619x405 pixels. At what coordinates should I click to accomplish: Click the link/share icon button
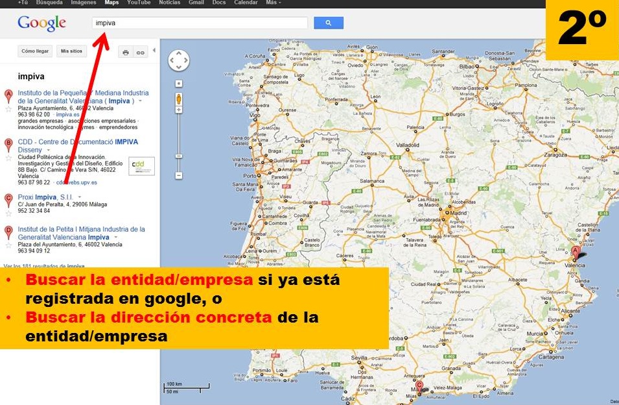point(140,52)
